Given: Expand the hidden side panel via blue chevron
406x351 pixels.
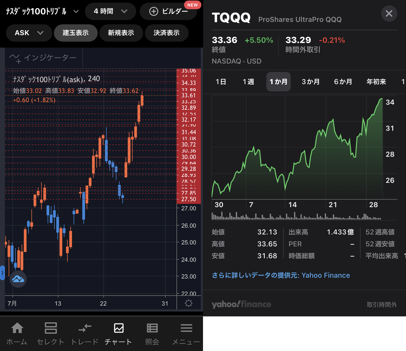Looking at the screenshot, I should click(x=2, y=273).
